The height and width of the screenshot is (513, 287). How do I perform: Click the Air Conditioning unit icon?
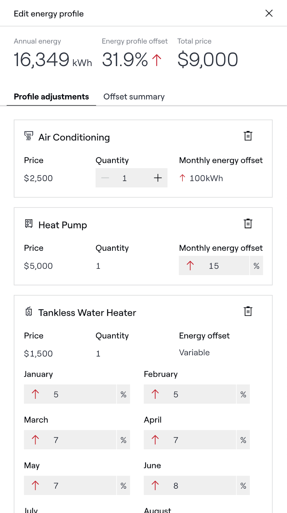point(29,136)
